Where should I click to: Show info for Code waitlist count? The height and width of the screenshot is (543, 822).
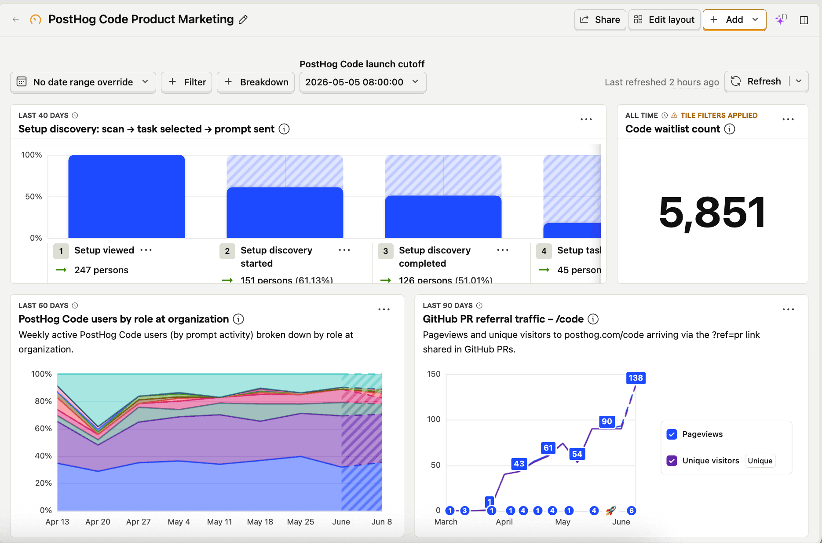pos(730,129)
